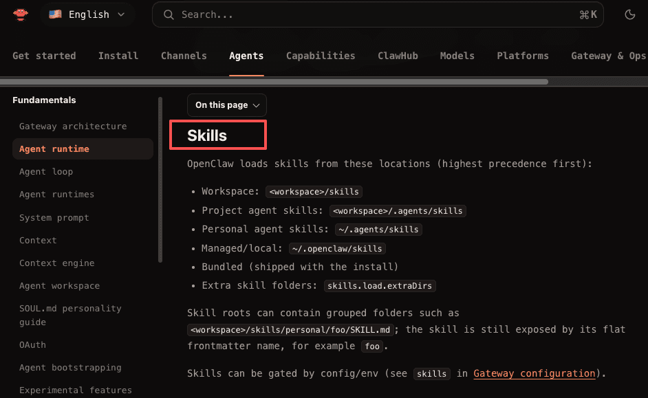Toggle dark mode moon icon
Image resolution: width=648 pixels, height=398 pixels.
(x=629, y=14)
